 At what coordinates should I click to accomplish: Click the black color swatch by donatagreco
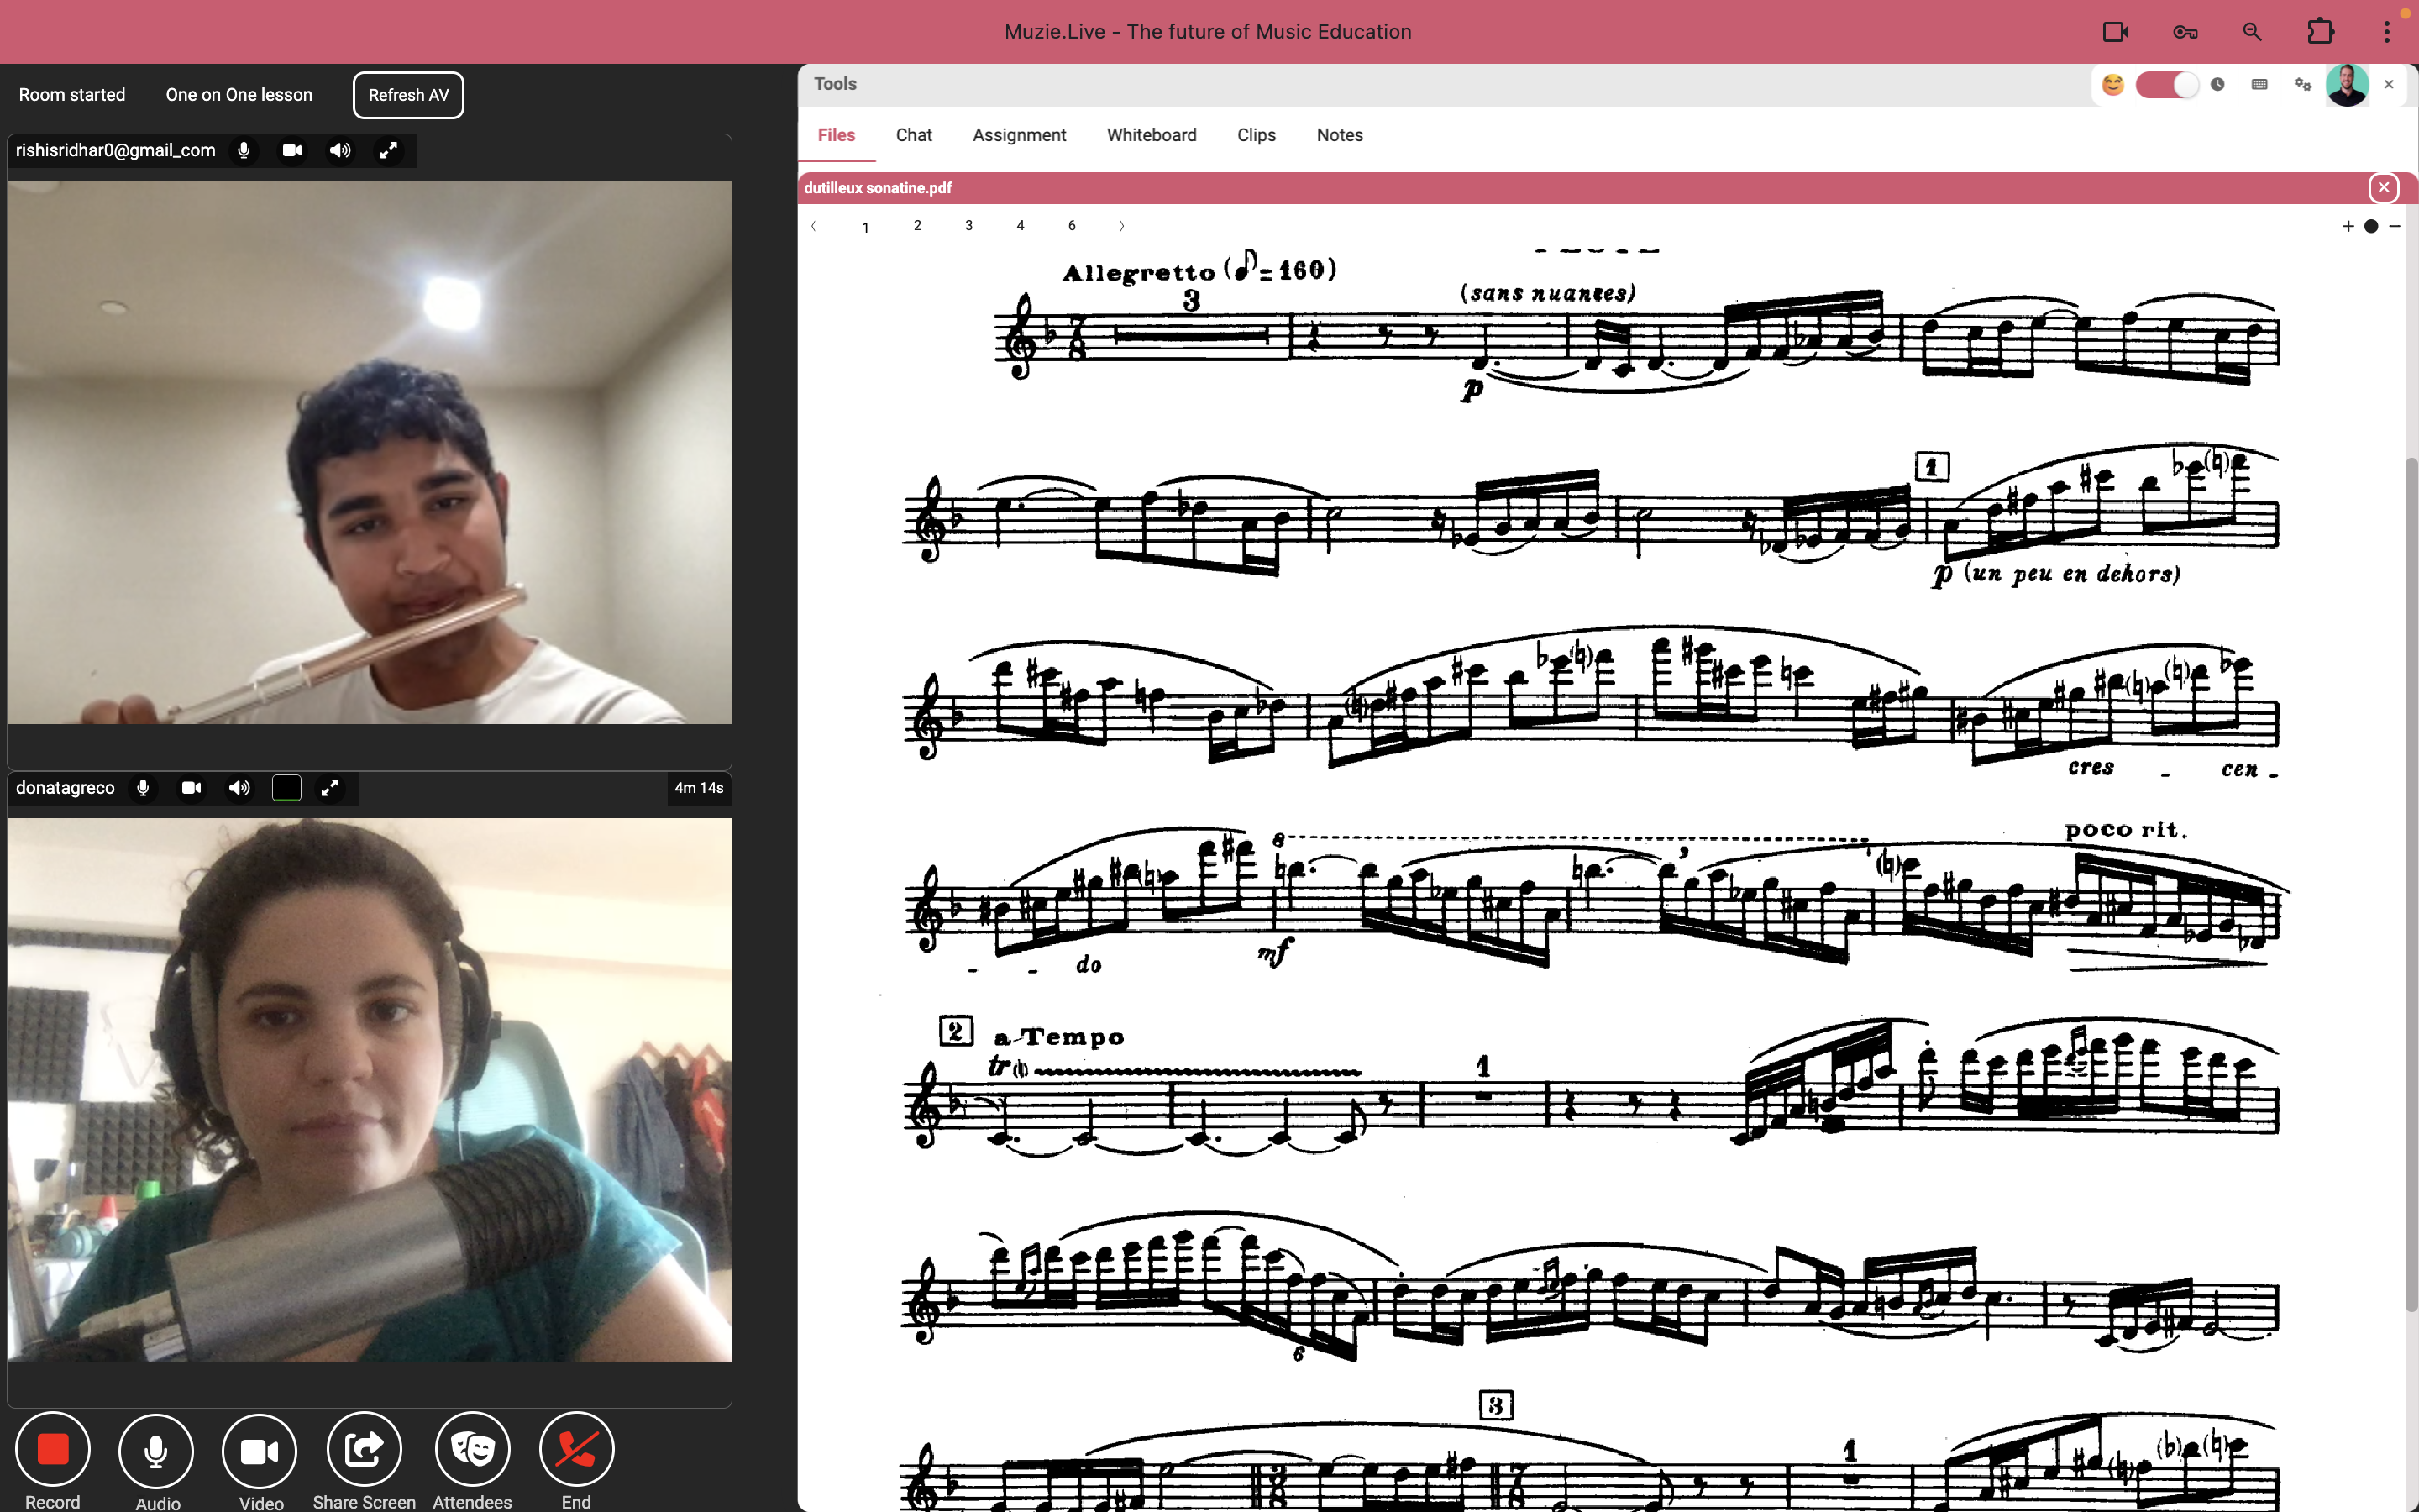click(x=286, y=788)
